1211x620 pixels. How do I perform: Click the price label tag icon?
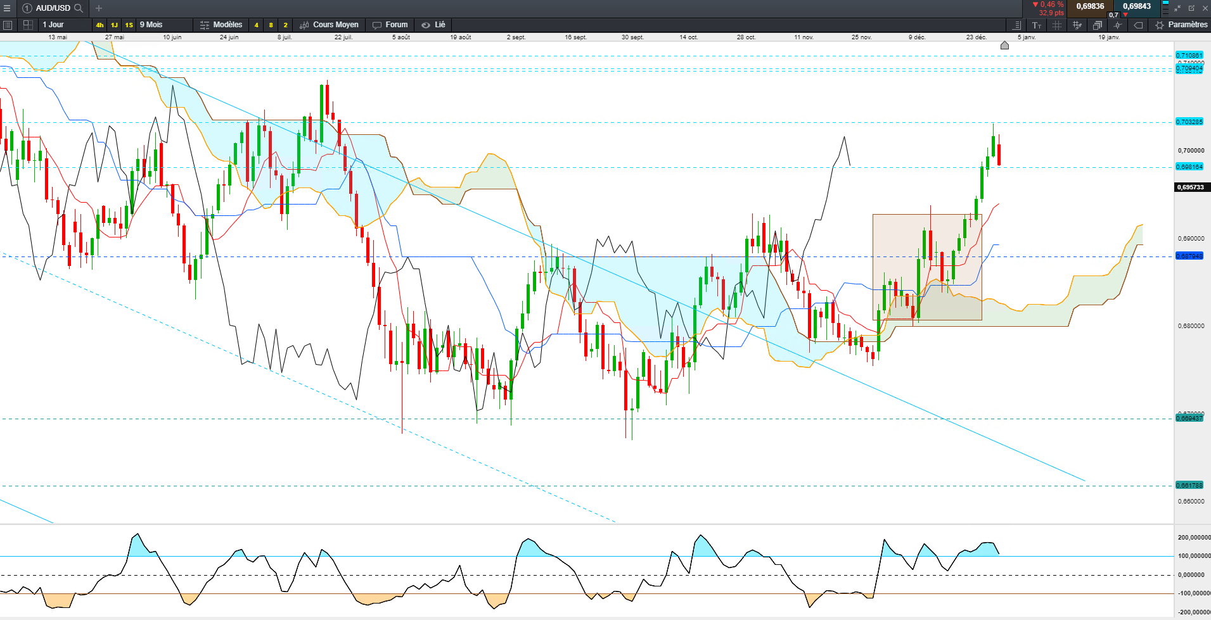pos(1138,25)
